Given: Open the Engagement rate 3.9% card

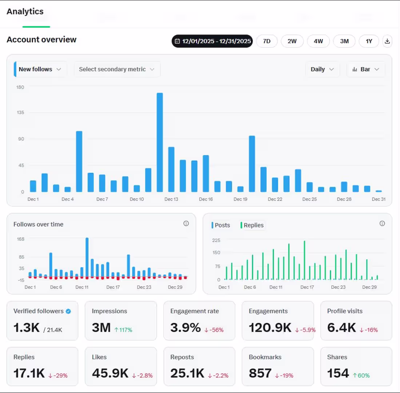Looking at the screenshot, I should [199, 321].
